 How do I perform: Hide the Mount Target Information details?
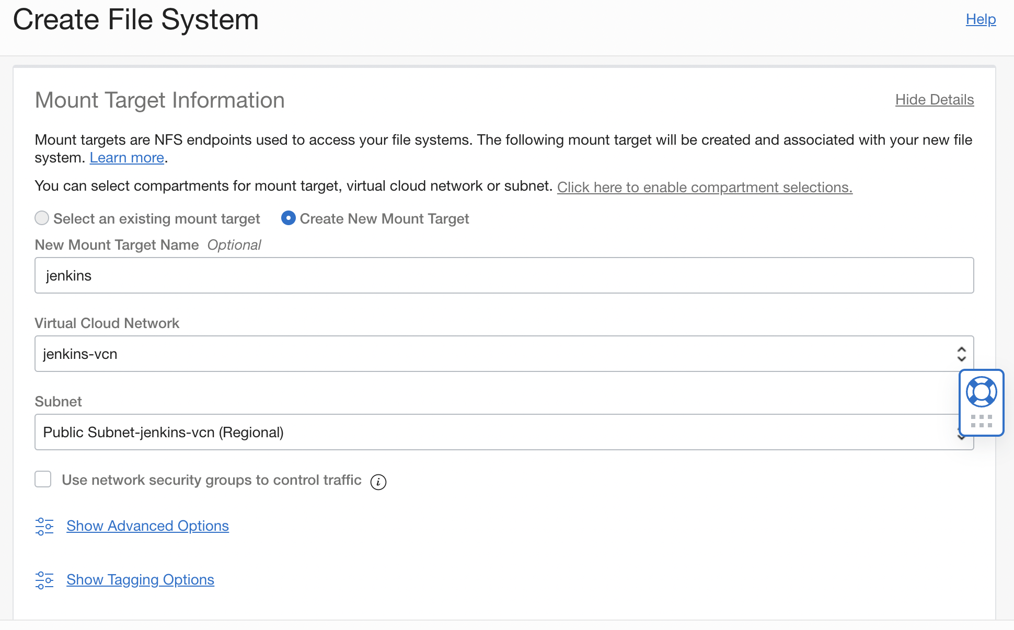(935, 100)
